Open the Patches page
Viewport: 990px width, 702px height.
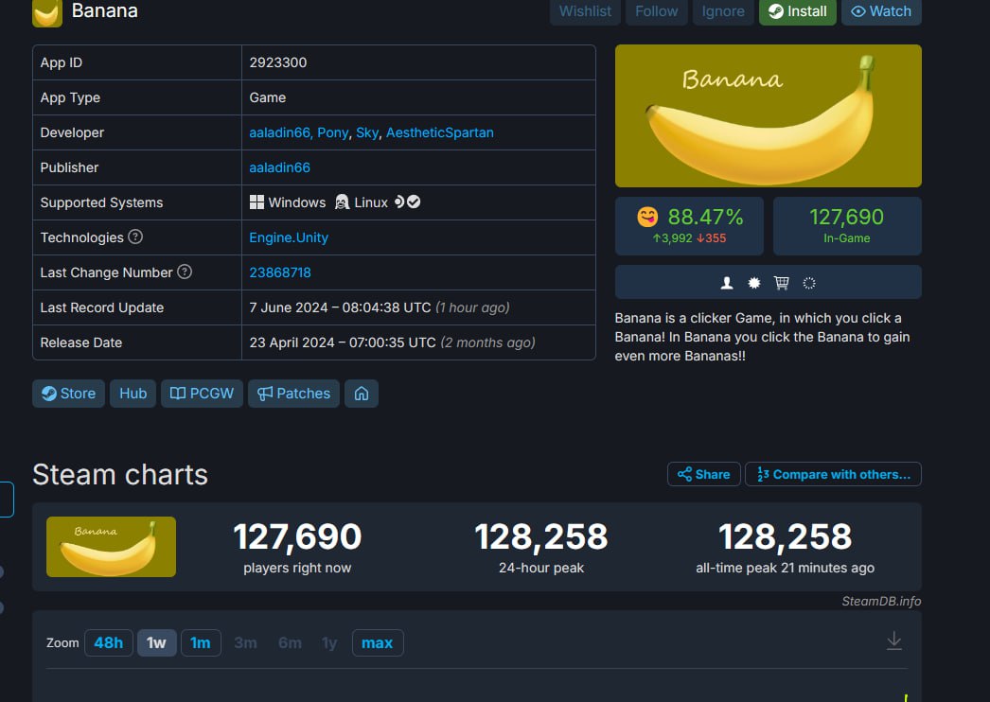point(293,394)
